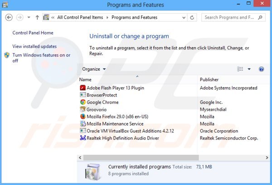The width and height of the screenshot is (272, 185).
Task: Click Adobe Systems Incorporated publisher cell
Action: click(228, 88)
